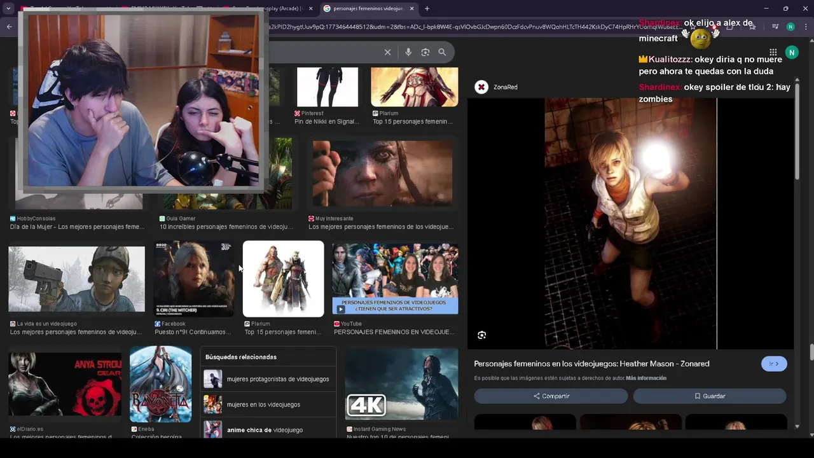Click the elDiario.es source icon
Image resolution: width=814 pixels, height=458 pixels.
click(13, 429)
